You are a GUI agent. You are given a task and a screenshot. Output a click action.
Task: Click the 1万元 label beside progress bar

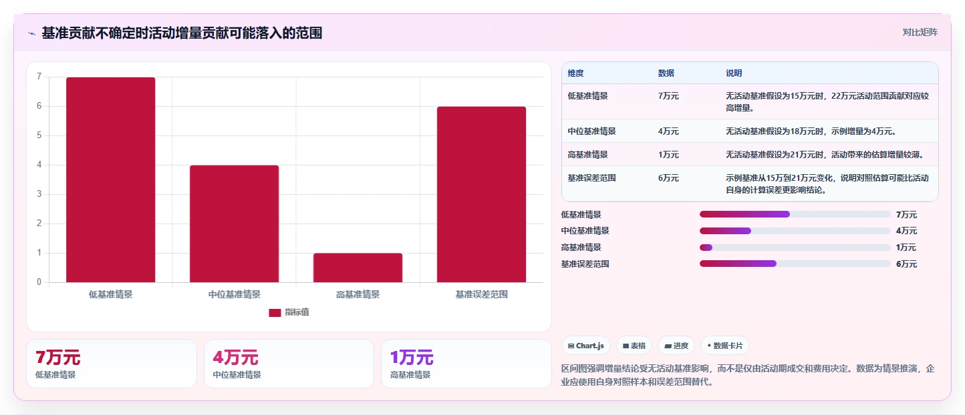907,248
